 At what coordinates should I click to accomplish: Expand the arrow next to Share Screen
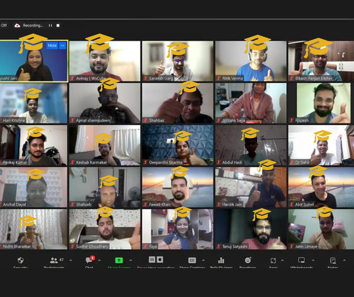pos(130,260)
